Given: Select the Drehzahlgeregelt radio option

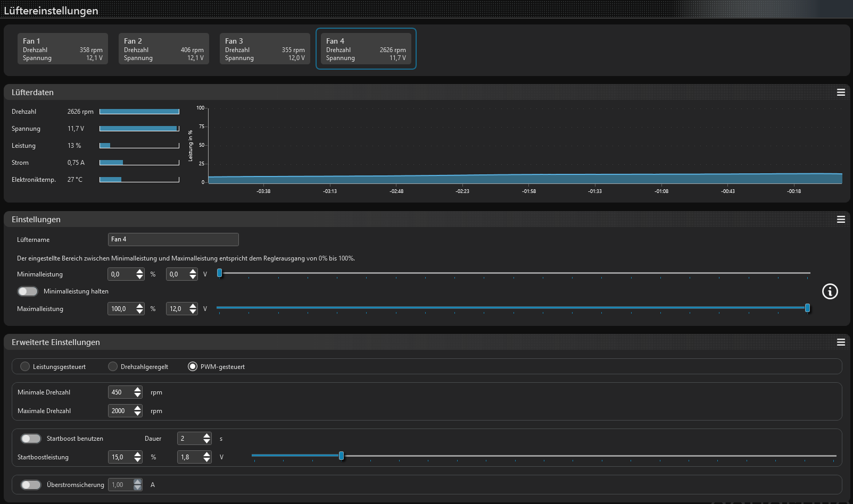Looking at the screenshot, I should 113,366.
